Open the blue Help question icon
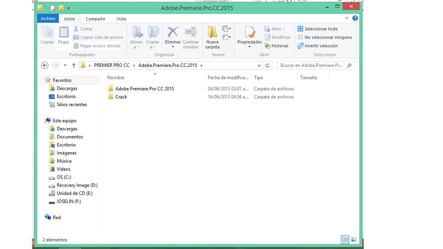443x249 pixels. click(x=355, y=18)
